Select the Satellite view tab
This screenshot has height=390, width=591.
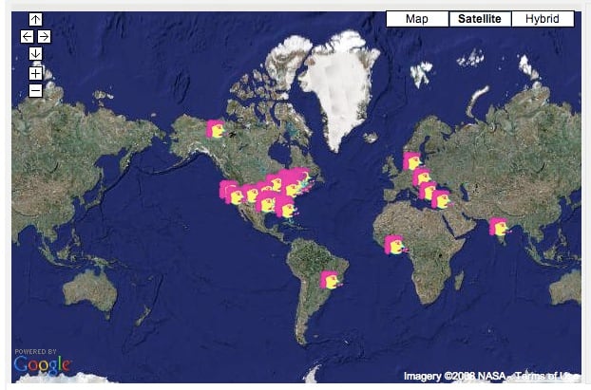(480, 19)
